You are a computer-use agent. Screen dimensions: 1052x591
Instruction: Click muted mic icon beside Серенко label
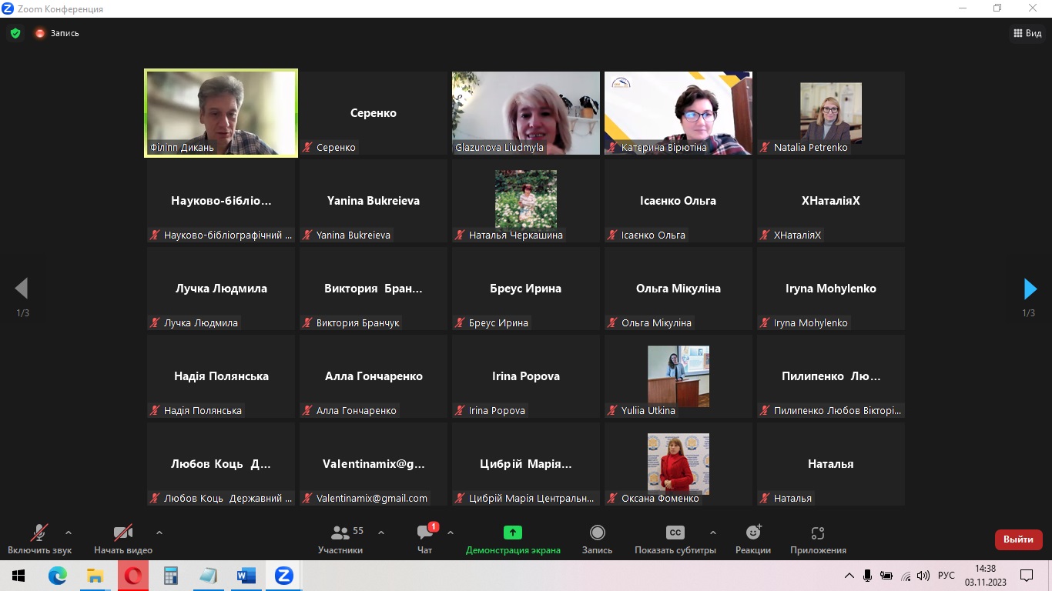pyautogui.click(x=307, y=147)
